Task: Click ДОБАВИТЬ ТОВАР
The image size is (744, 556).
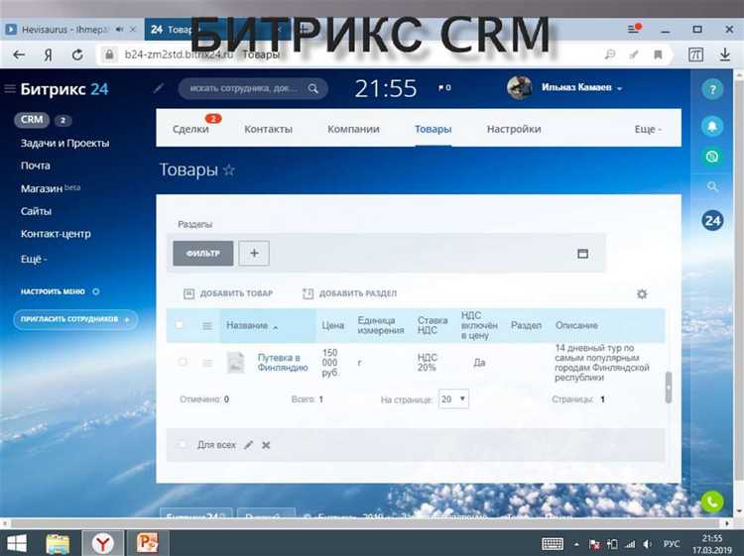Action: pos(228,294)
